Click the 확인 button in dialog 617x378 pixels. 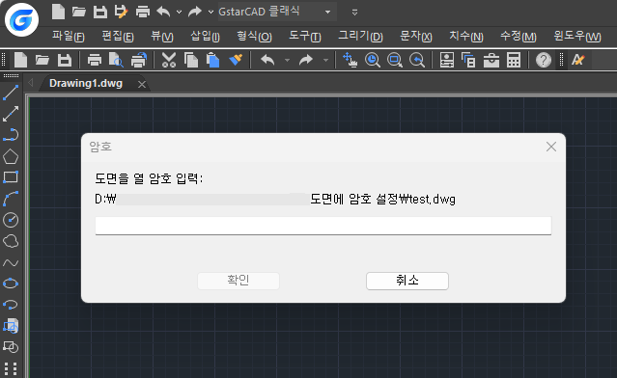[x=238, y=281]
